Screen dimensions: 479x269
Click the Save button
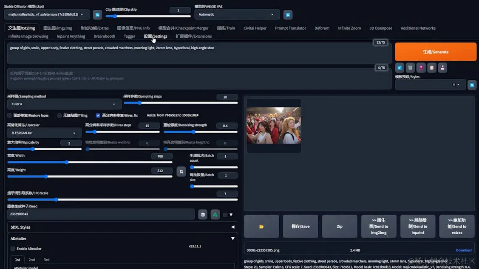pos(300,226)
